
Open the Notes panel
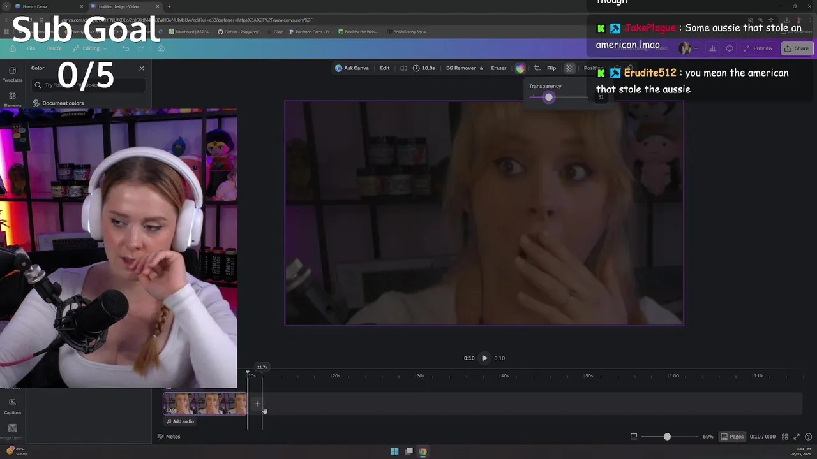click(x=169, y=437)
